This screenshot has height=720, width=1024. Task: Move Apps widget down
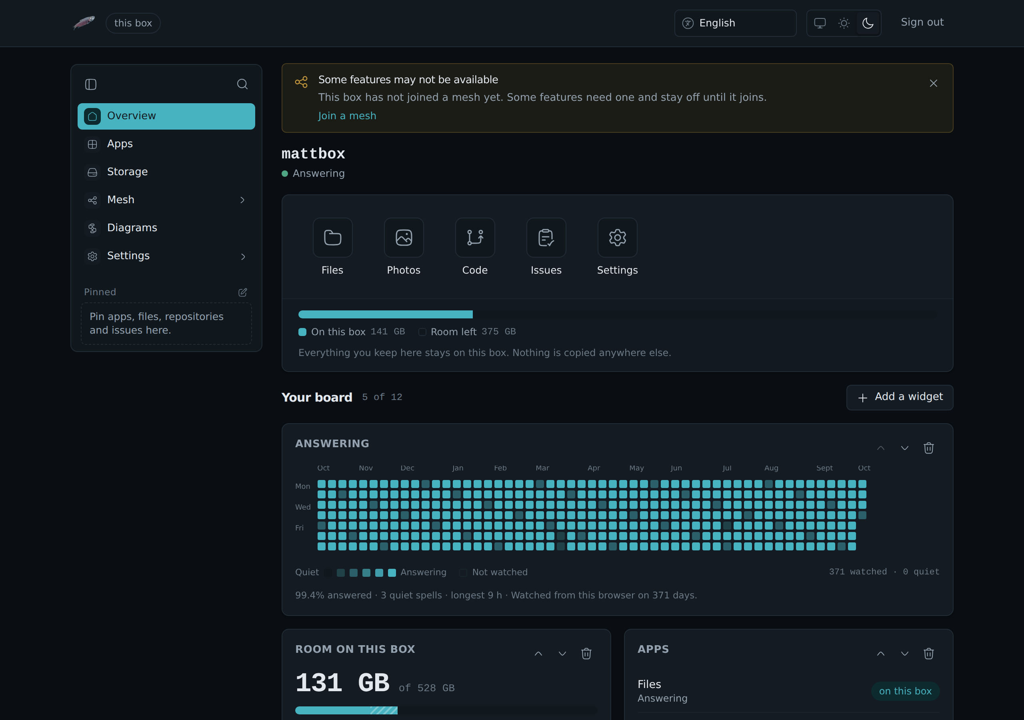(x=904, y=654)
